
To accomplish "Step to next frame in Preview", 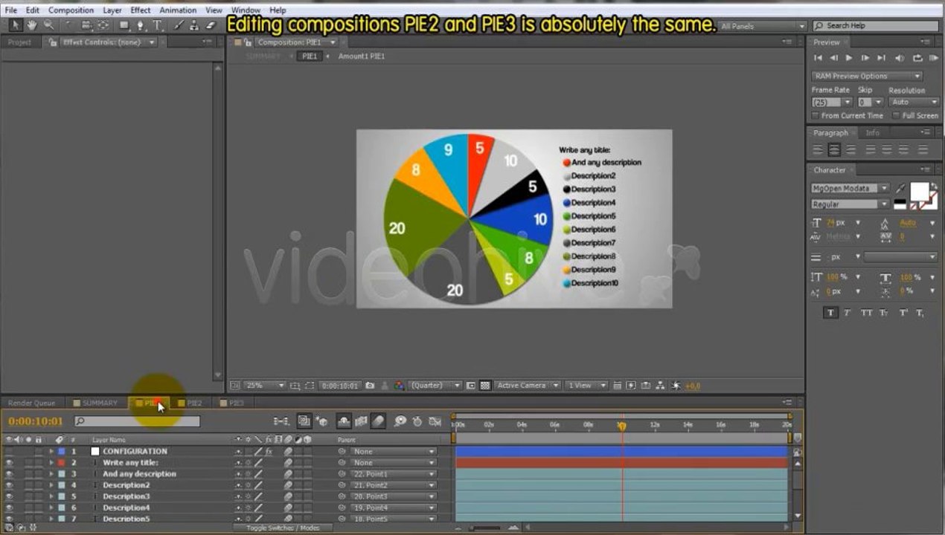I will pyautogui.click(x=865, y=58).
